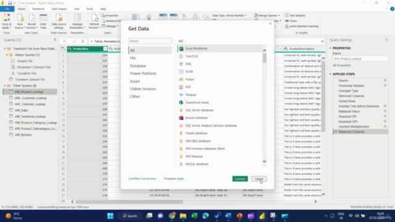Collapse Helper Queries folder
The width and height of the screenshot is (395, 222).
pyautogui.click(x=7, y=55)
